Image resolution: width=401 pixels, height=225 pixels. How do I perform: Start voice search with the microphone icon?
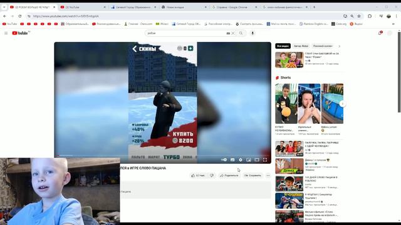click(253, 33)
